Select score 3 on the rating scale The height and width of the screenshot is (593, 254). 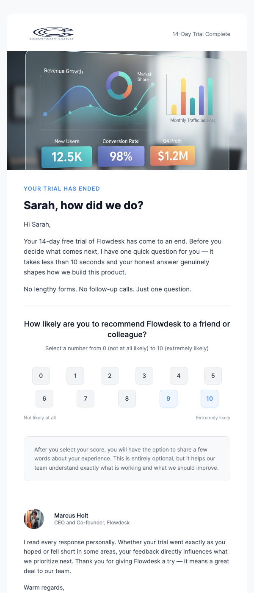click(x=144, y=376)
